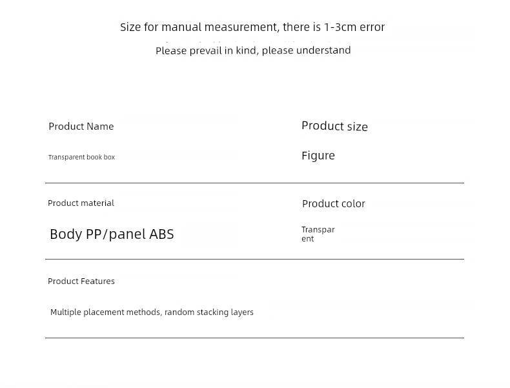Viewport: 510px width, 388px height.
Task: Select 'Multiple placement methods' feature text
Action: tap(105, 312)
